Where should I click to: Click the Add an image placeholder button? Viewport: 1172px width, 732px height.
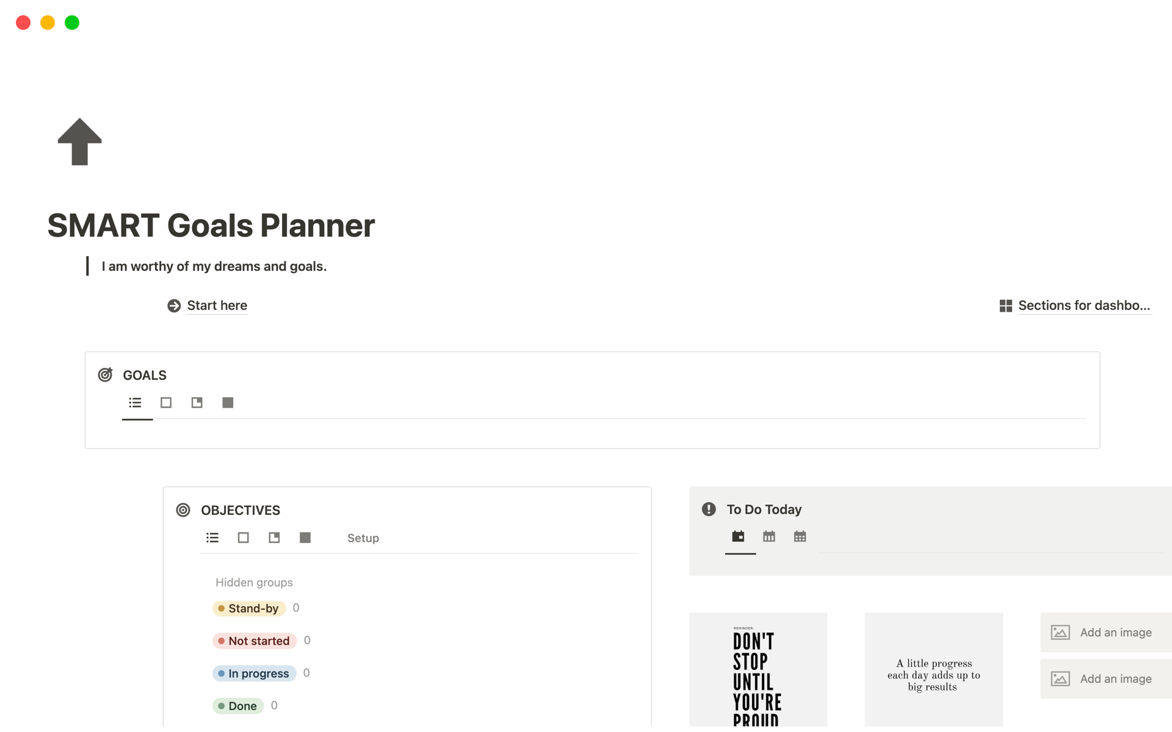(x=1106, y=633)
